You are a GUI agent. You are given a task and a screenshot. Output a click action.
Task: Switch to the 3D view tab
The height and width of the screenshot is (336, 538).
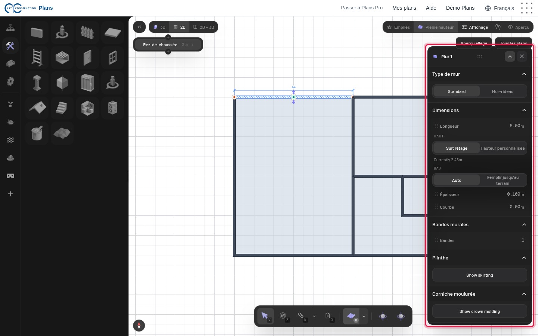coord(160,27)
